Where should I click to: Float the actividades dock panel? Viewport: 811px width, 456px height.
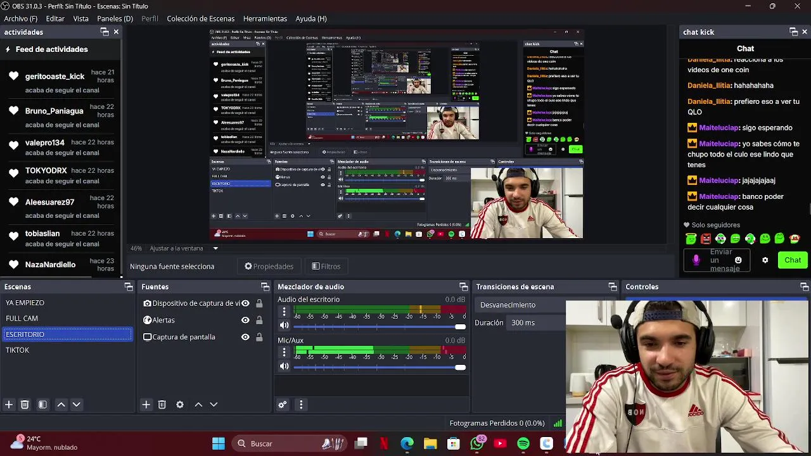[x=105, y=32]
